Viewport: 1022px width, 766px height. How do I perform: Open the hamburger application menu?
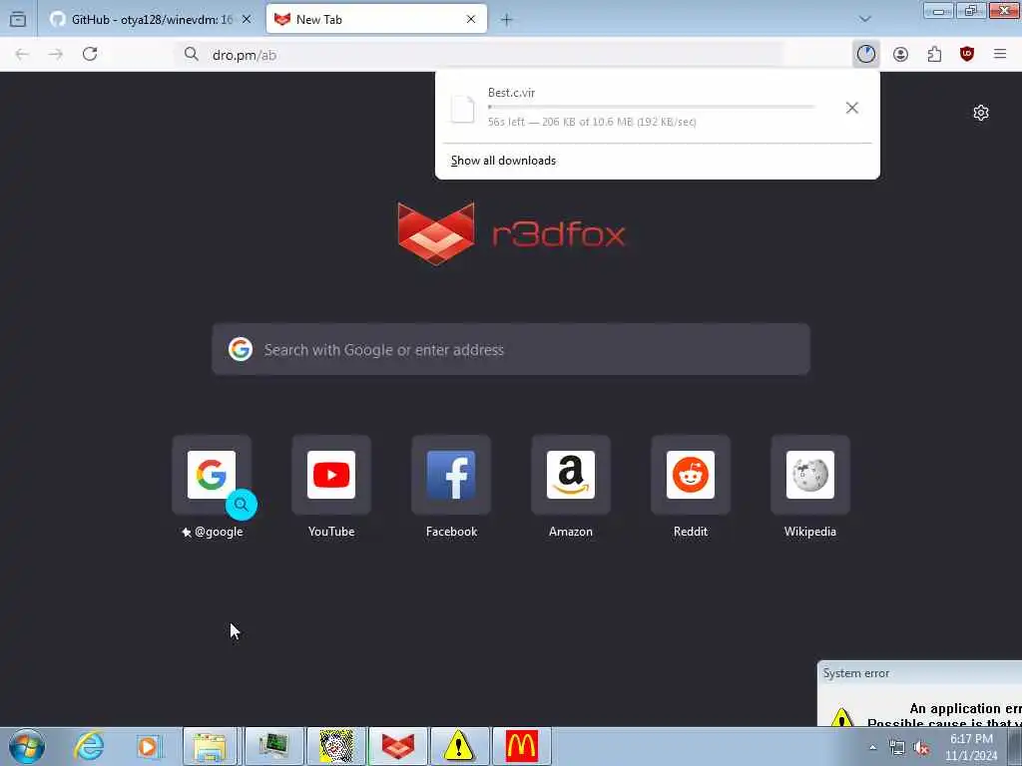(x=1000, y=54)
